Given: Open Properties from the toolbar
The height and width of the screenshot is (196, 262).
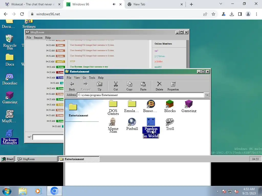Looking at the screenshot, I should point(173,86).
